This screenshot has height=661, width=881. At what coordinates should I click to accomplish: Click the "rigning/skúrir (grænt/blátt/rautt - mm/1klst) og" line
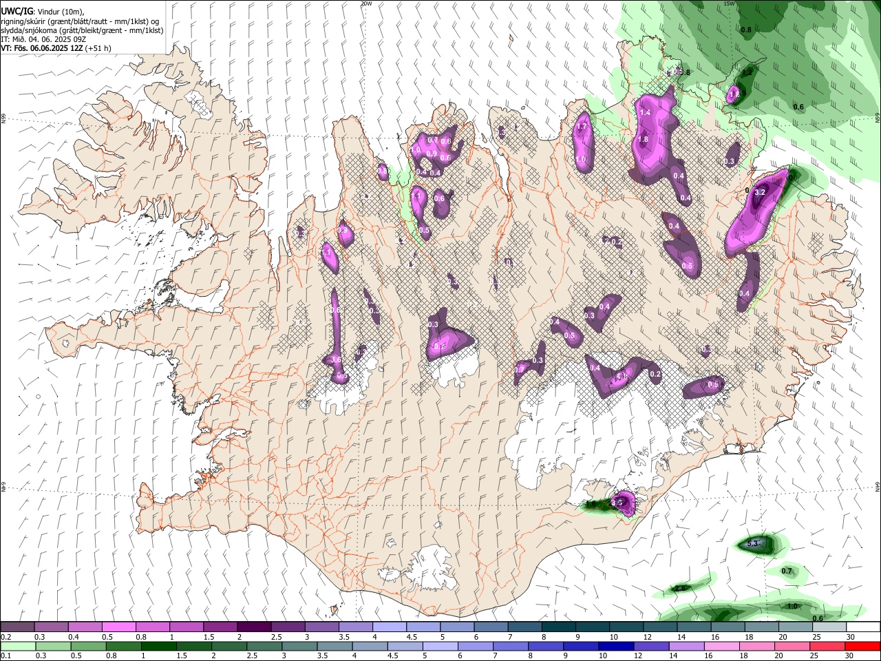[80, 21]
